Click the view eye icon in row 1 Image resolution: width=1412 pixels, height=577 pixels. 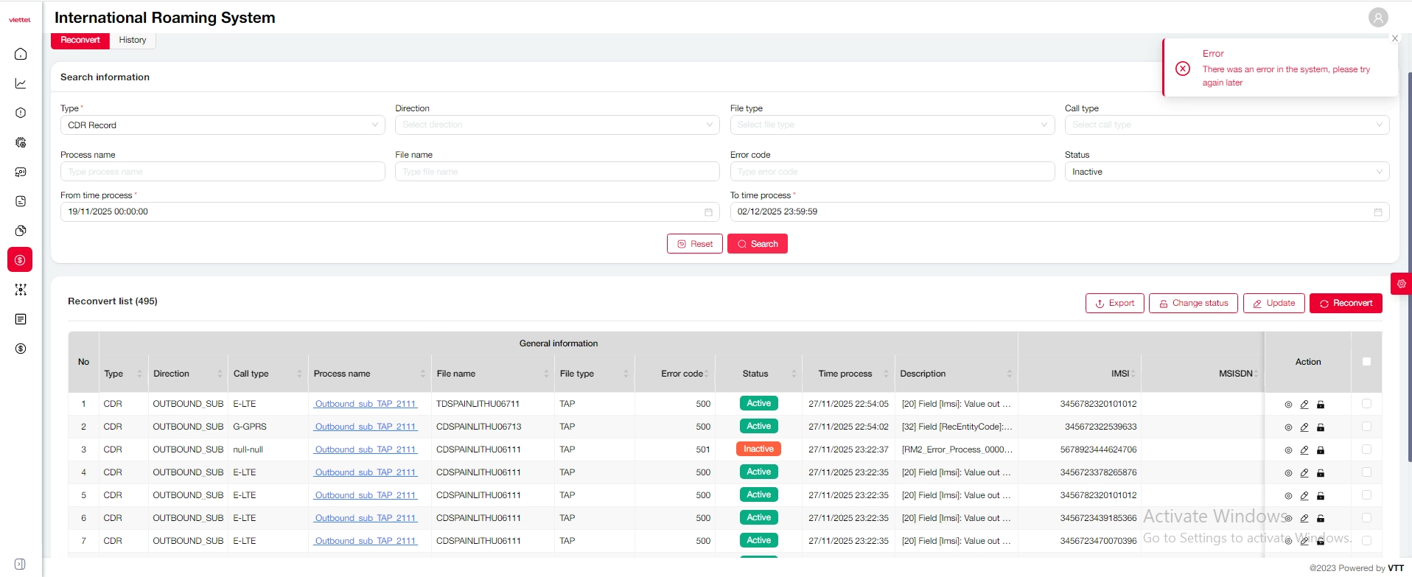(x=1288, y=405)
